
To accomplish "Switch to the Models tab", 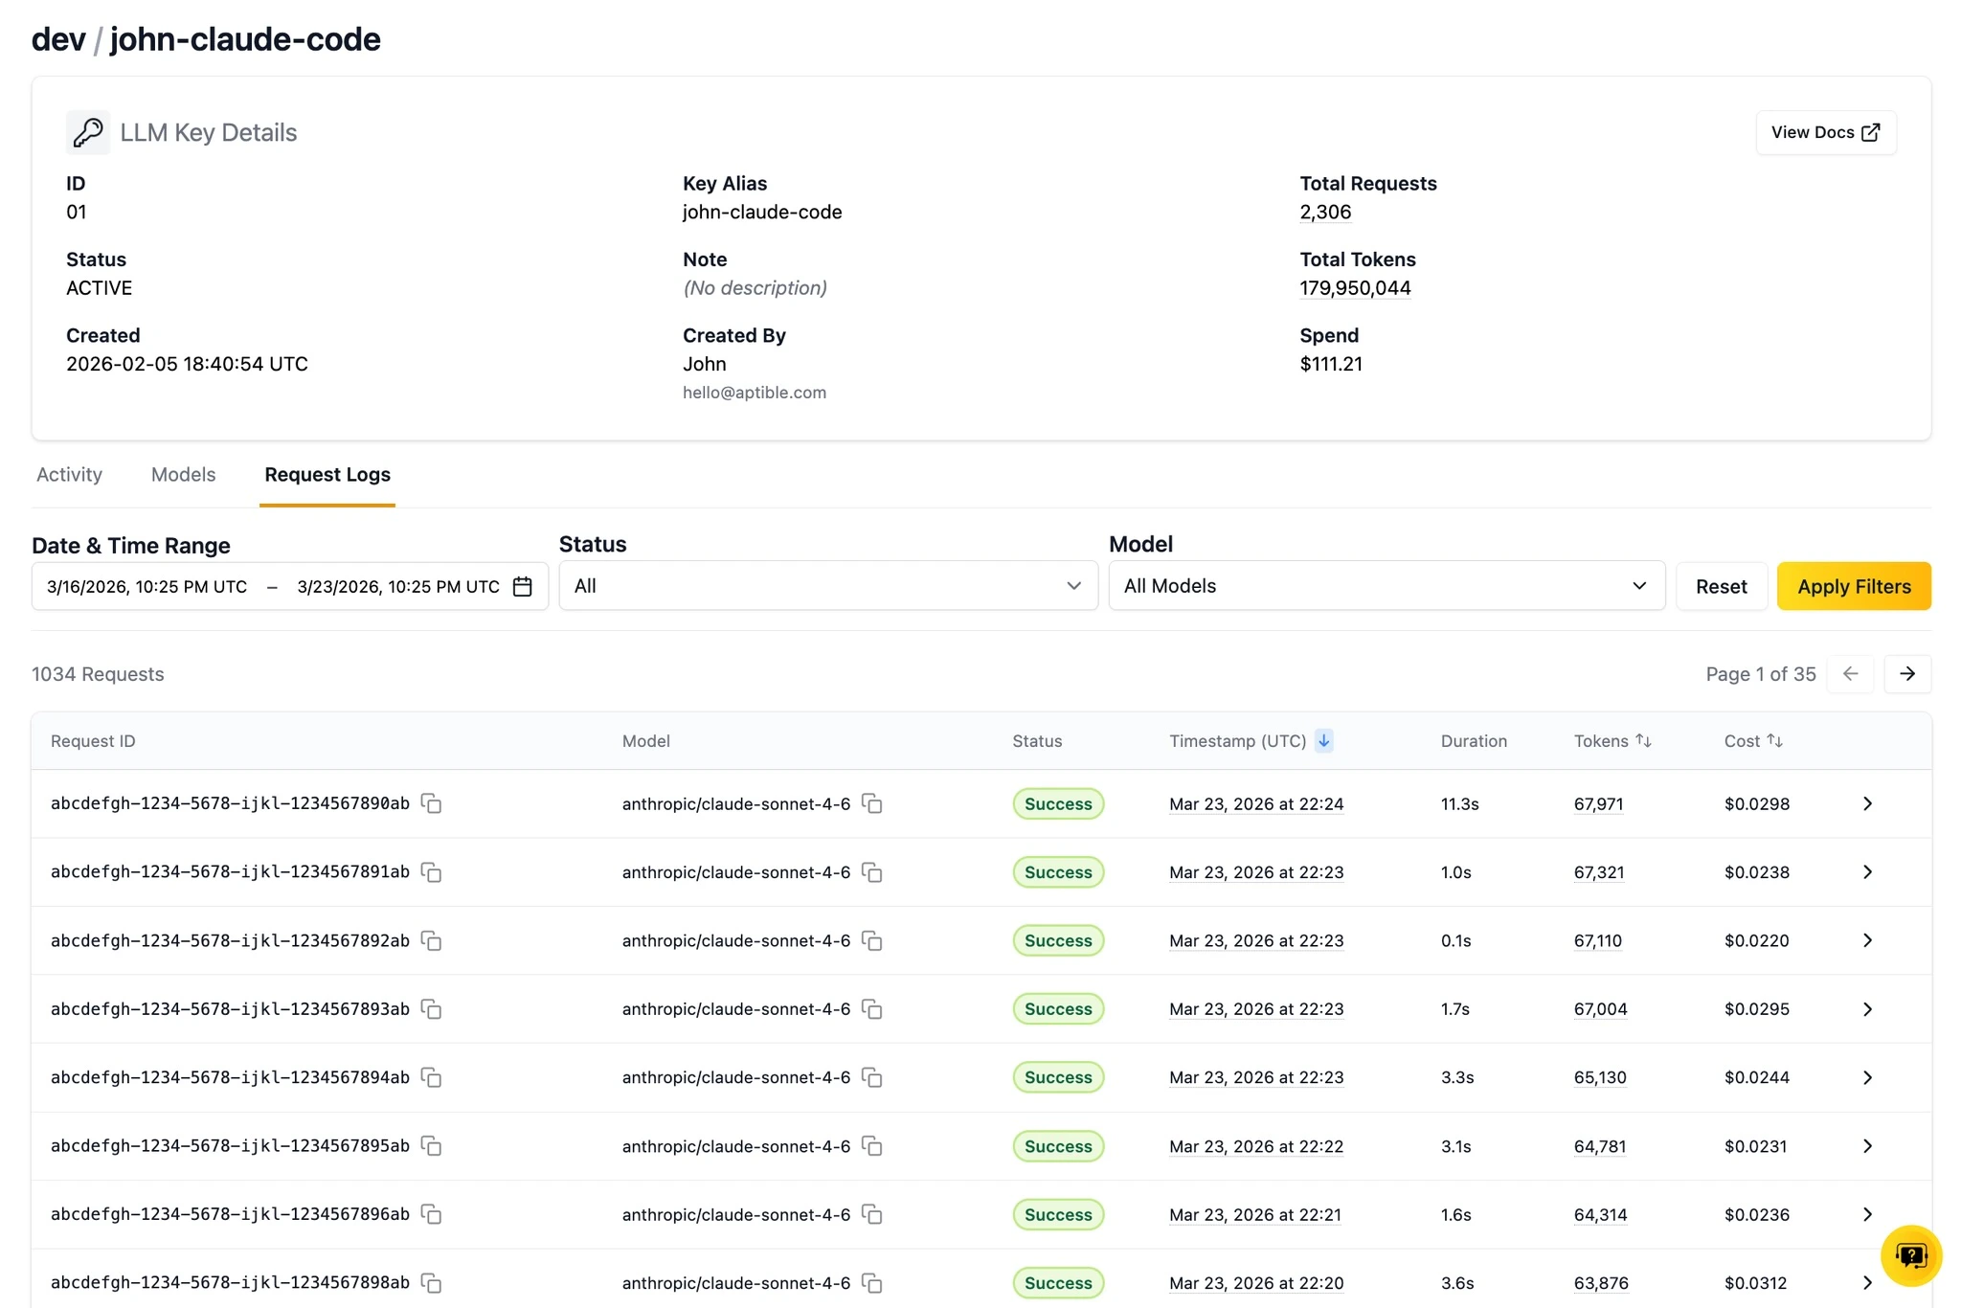I will tap(183, 475).
